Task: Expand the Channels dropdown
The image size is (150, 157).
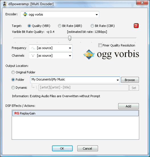Action: point(70,56)
